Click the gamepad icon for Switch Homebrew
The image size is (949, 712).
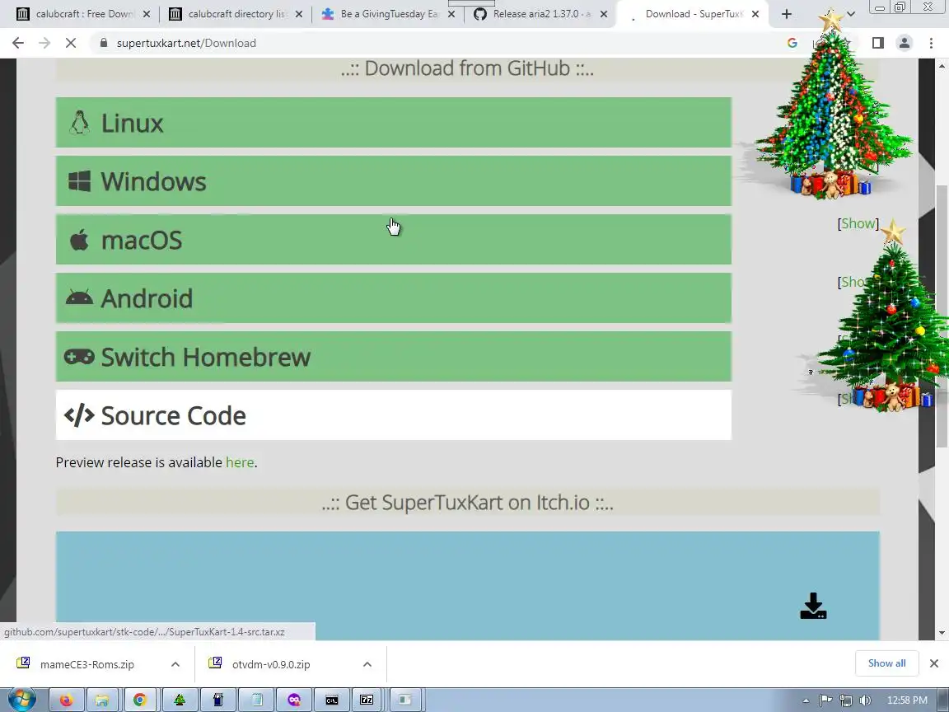(79, 357)
